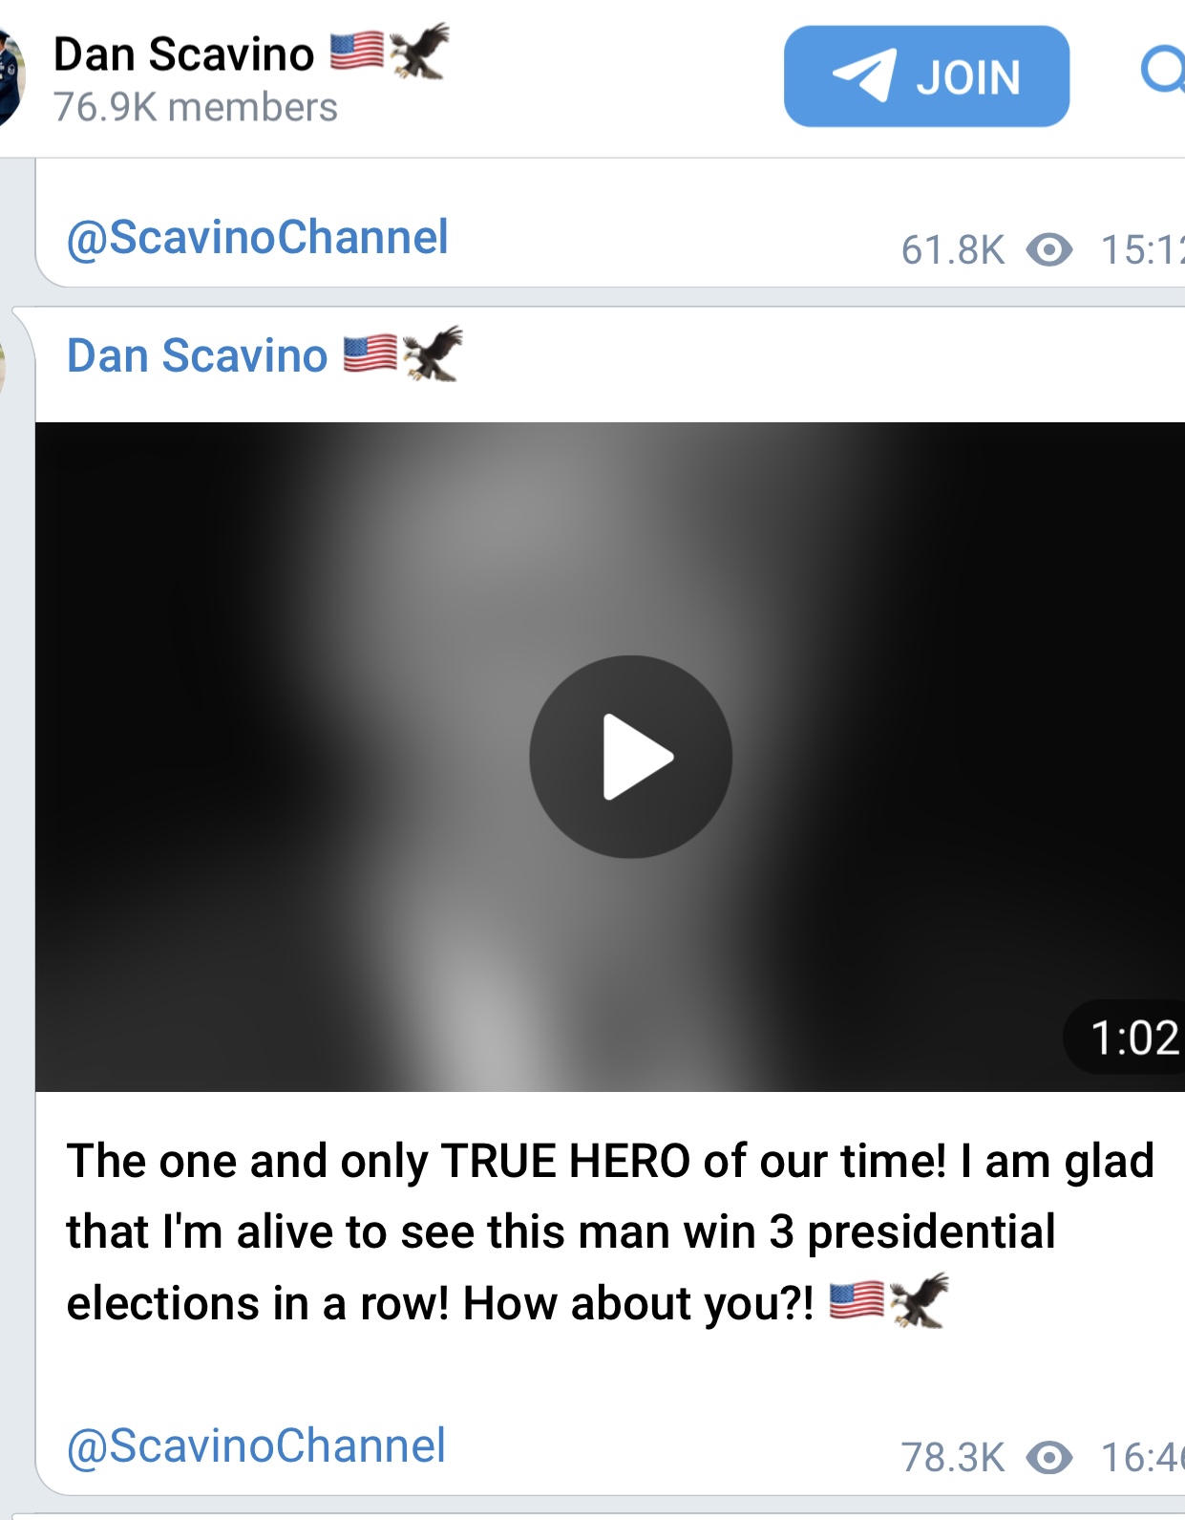This screenshot has width=1185, height=1520.
Task: Open the top @ScavinoChannel link
Action: tap(257, 237)
